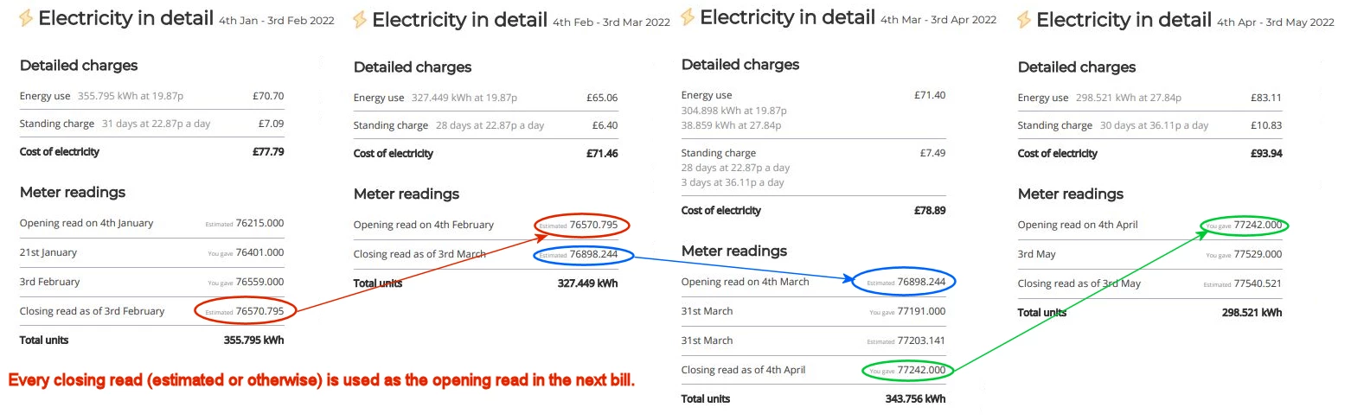Click the £78.89 cost of electricity amount

[930, 211]
